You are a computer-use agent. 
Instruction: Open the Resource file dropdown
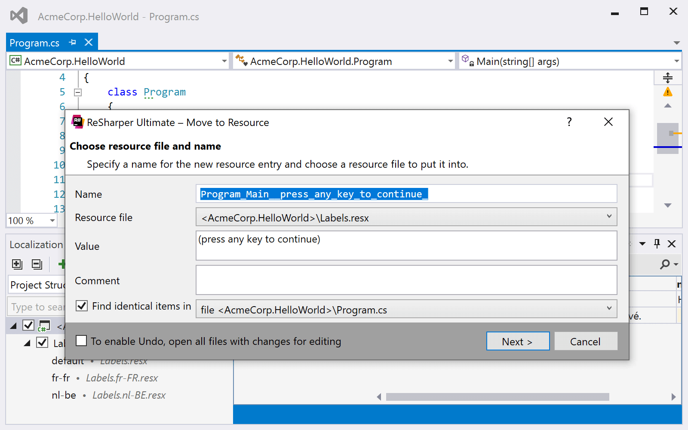pos(406,217)
